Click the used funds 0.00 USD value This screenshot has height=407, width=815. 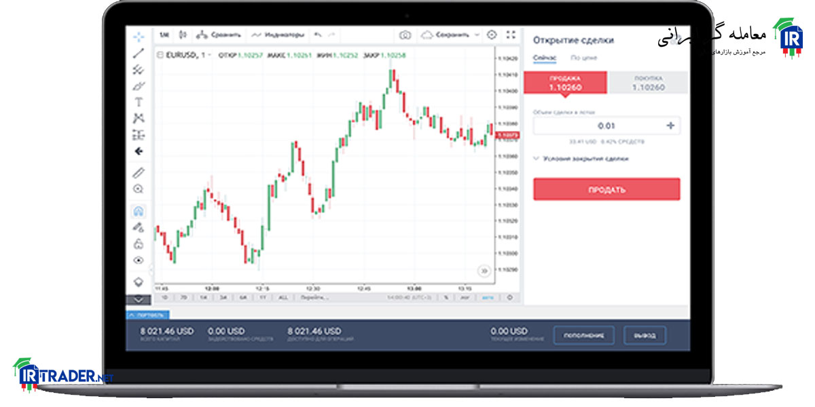tap(226, 331)
